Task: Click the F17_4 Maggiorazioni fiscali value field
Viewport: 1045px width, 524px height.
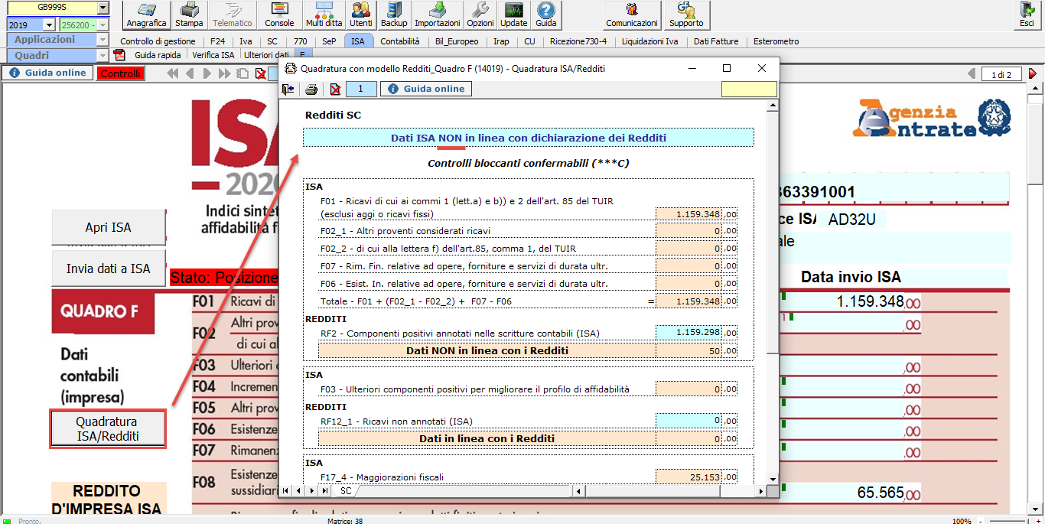Action: (689, 477)
